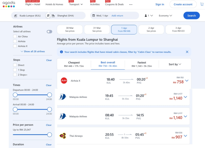This screenshot has height=148, width=205.
Task: Expand Show all 28 airlines list
Action: 32,52
